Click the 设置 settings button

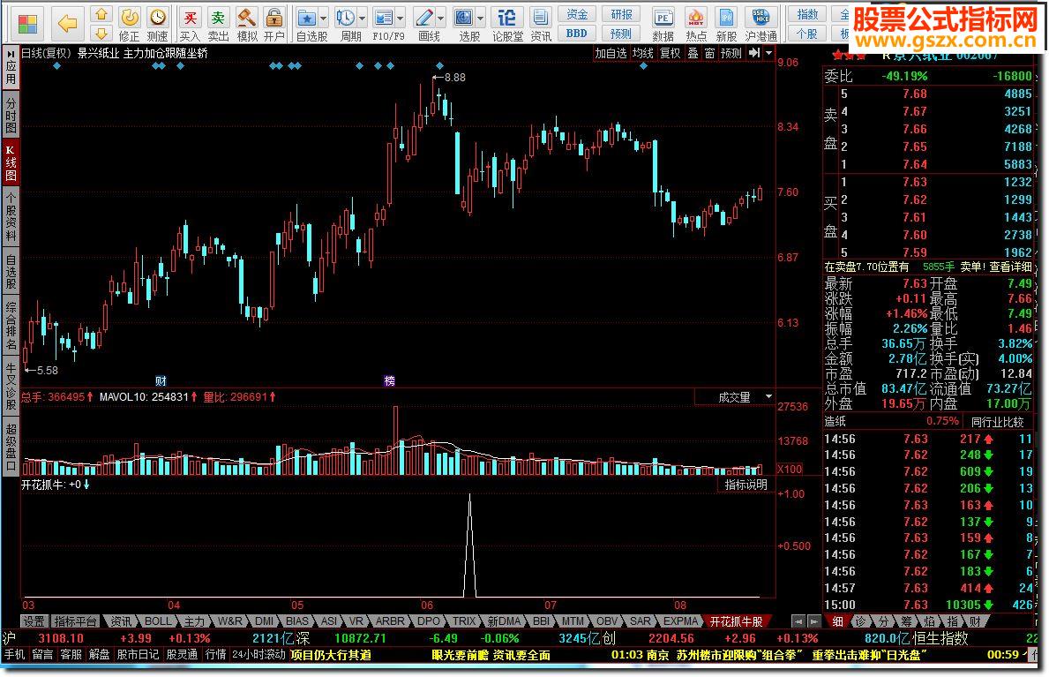[x=34, y=621]
